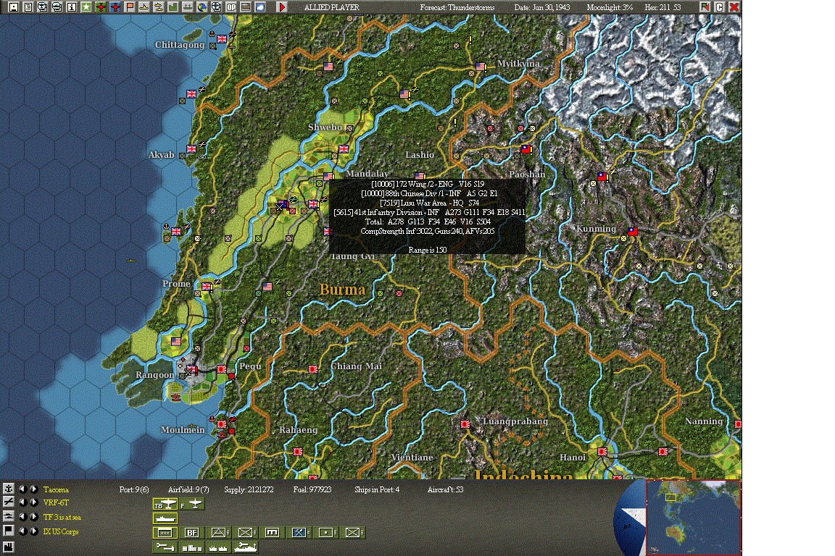Select the TB torpedo bomber group icon
The image size is (835, 556).
[165, 504]
